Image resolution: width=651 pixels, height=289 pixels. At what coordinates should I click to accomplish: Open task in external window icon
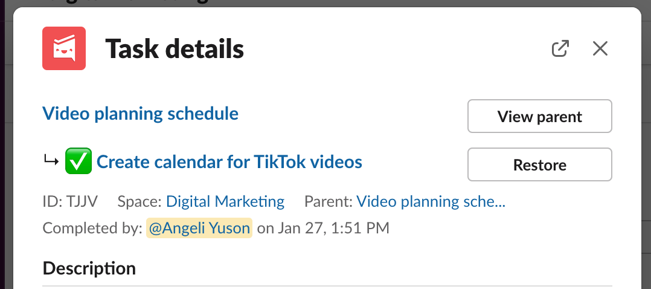click(x=560, y=48)
